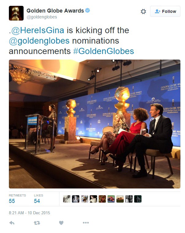The width and height of the screenshot is (185, 233).
Task: Follow the Golden Globe Awards account
Action: (165, 11)
